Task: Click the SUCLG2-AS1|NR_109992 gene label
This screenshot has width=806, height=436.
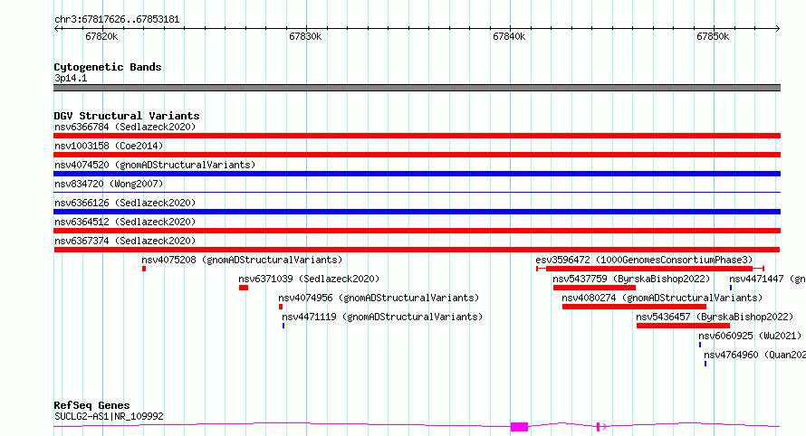Action: (109, 416)
